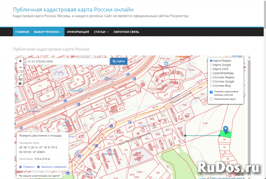266x179 pixels.
Task: Select Спутник Яндекс satellite layer
Action: (211, 77)
